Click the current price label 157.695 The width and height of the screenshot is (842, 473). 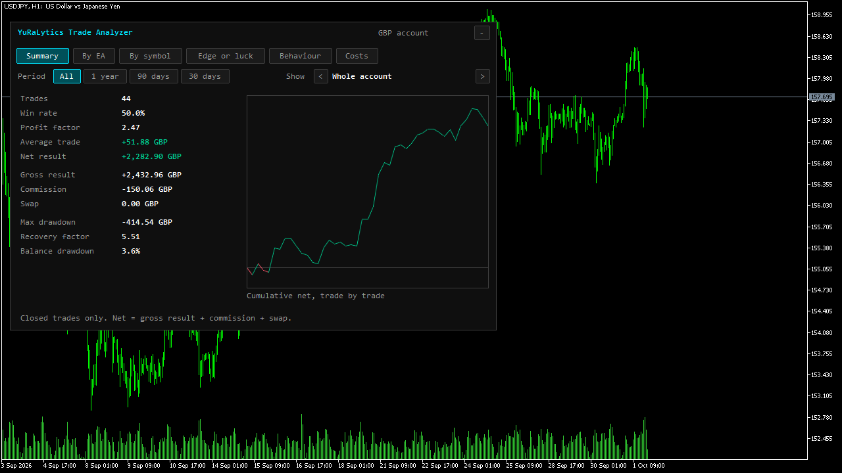[x=822, y=97]
